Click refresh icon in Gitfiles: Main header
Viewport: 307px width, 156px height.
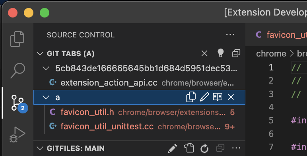[204, 148]
